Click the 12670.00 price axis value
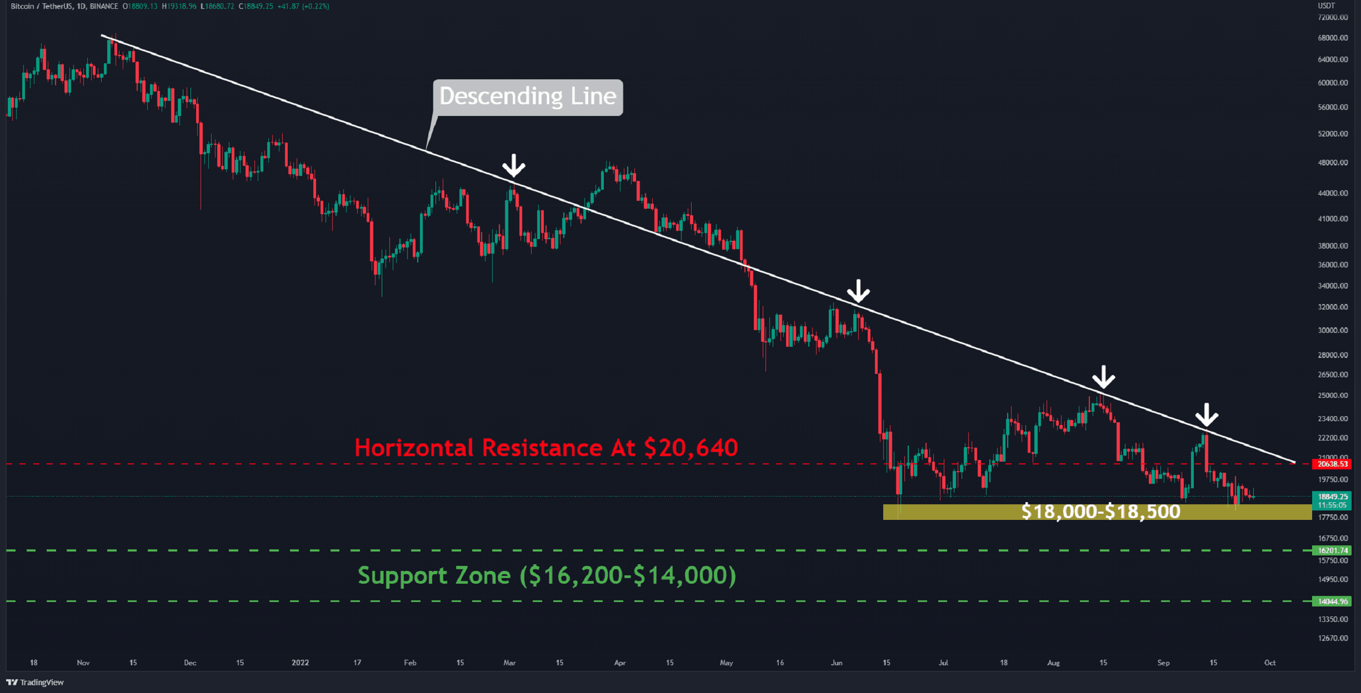 coord(1333,638)
